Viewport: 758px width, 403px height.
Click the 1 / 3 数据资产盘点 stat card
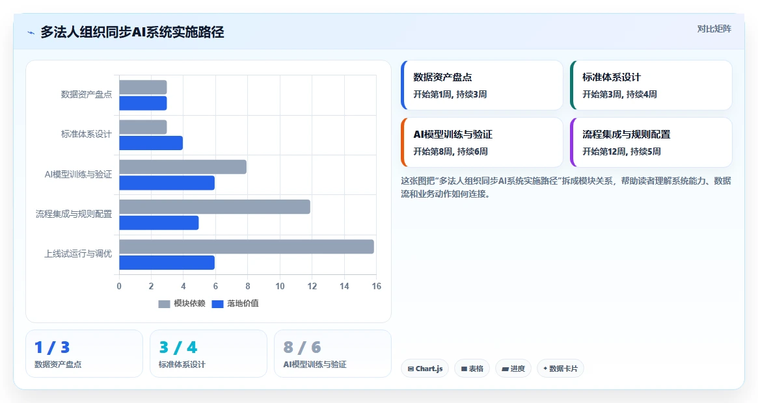tap(84, 354)
